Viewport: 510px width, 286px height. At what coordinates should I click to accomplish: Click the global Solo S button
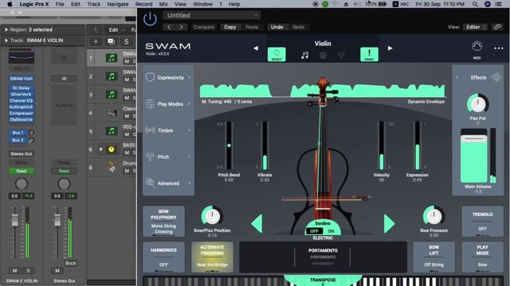point(126,41)
